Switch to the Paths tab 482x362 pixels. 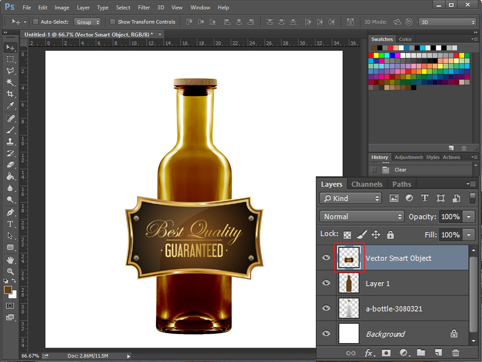402,184
